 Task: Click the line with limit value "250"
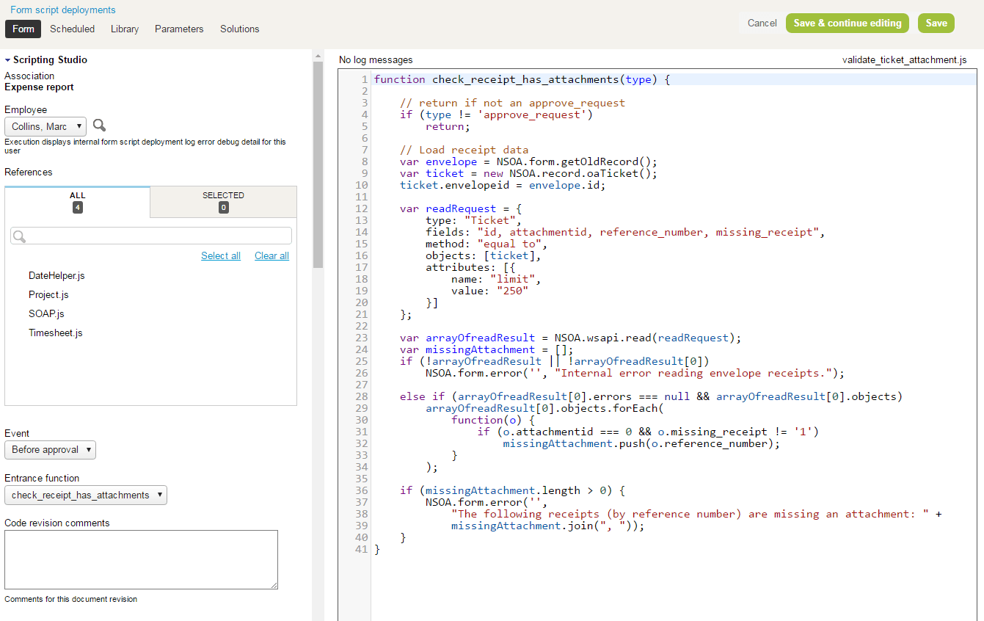489,291
